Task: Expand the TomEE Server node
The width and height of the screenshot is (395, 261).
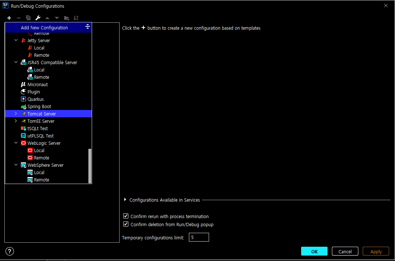Action: (16, 121)
